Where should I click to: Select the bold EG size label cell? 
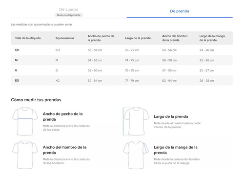(x=17, y=81)
